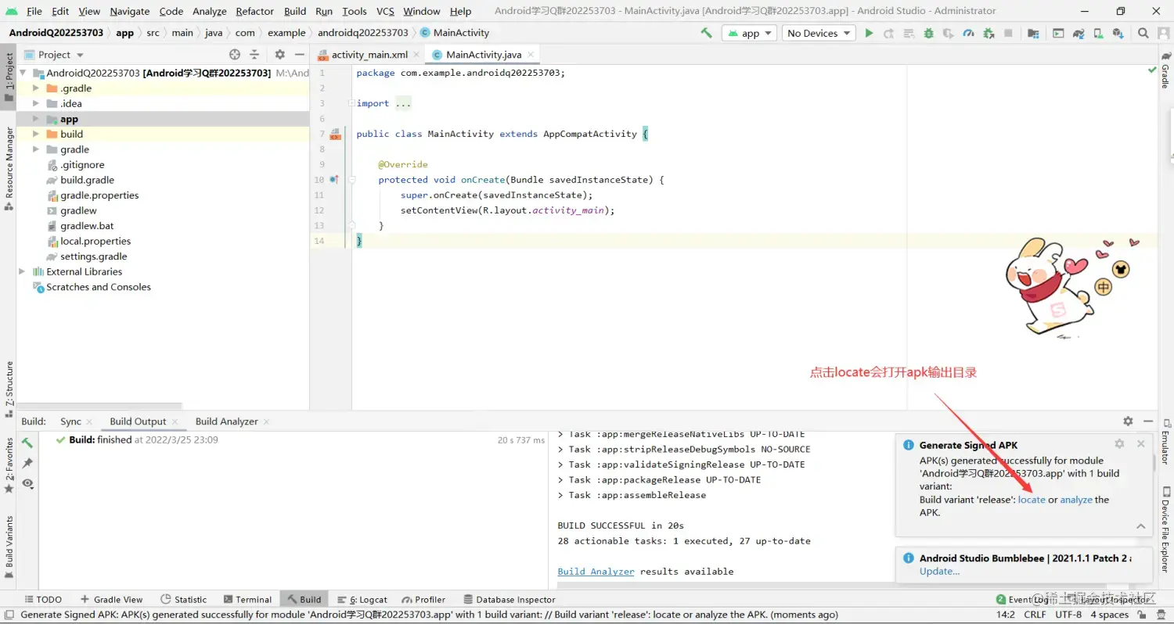
Task: Click the Make Project hammer icon in top toolbar
Action: click(x=707, y=33)
